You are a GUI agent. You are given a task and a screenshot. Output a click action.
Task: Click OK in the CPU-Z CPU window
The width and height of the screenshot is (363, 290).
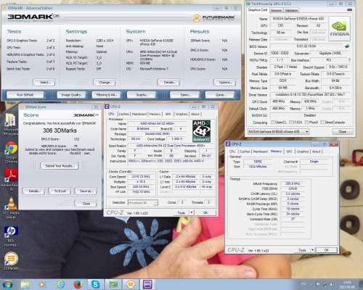(205, 212)
